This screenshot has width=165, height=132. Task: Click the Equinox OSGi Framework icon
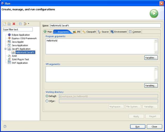9,38
